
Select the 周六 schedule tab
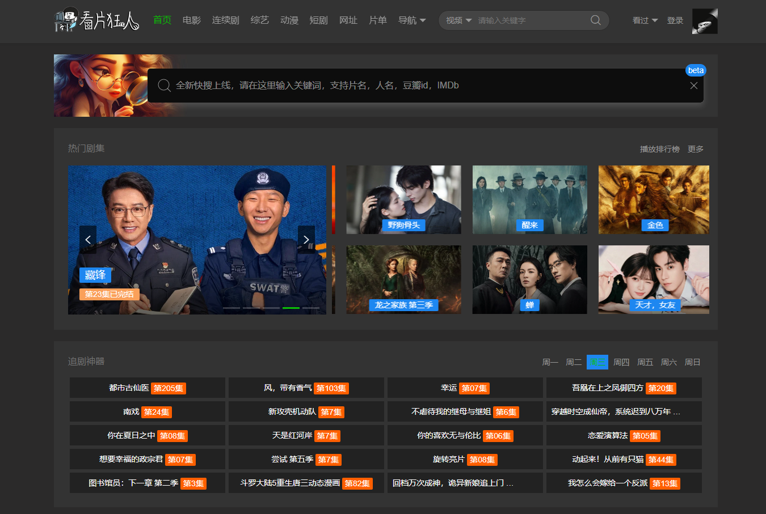[669, 362]
